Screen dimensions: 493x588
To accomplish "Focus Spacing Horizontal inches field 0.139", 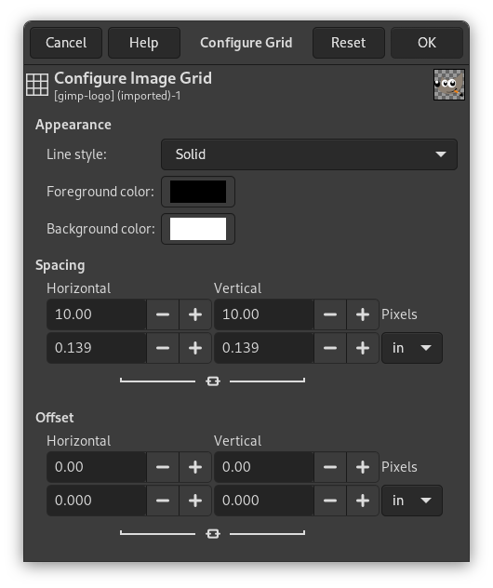I will tap(97, 348).
